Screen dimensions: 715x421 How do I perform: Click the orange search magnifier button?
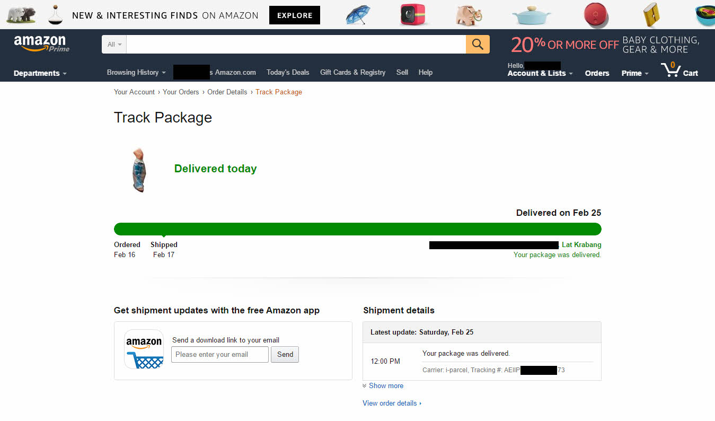(x=478, y=45)
